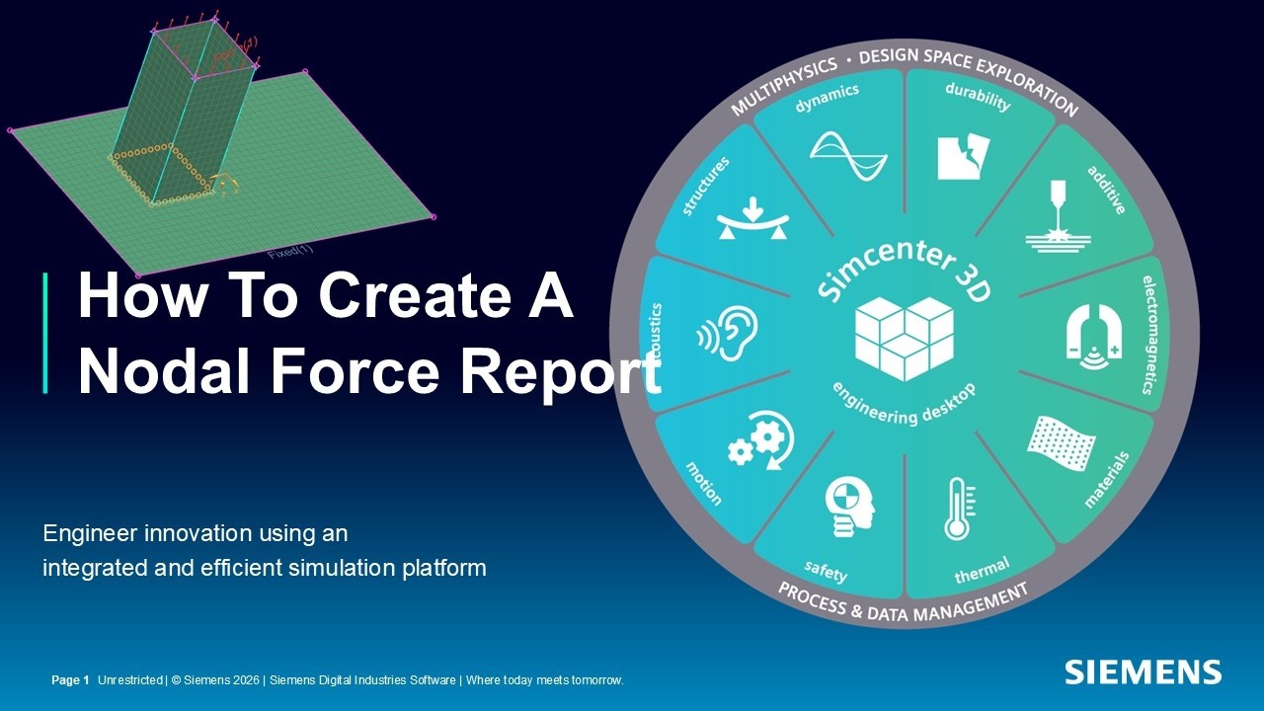Select the structures loaded-beam icon
Screen dimensions: 1264x711
pos(752,218)
